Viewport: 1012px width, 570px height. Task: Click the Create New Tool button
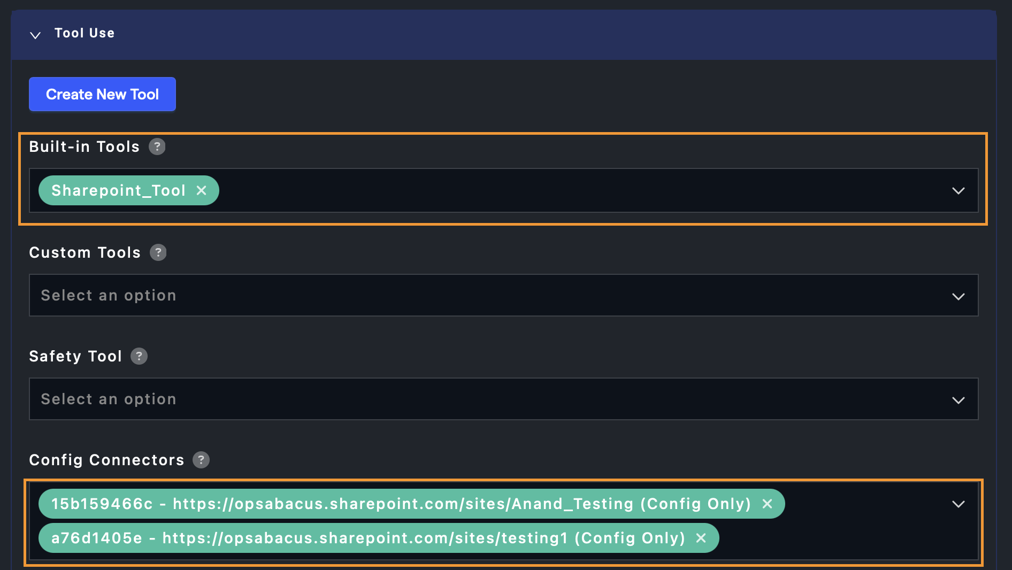(102, 95)
